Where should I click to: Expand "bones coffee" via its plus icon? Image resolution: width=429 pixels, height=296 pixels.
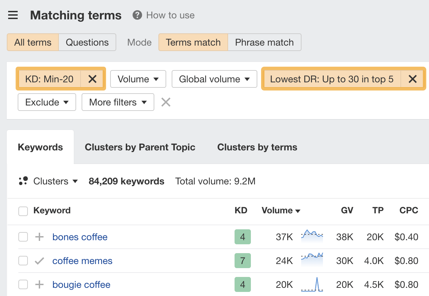click(x=39, y=237)
